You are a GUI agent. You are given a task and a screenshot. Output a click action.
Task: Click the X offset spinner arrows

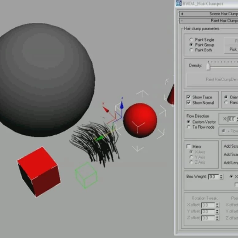[x=217, y=205]
